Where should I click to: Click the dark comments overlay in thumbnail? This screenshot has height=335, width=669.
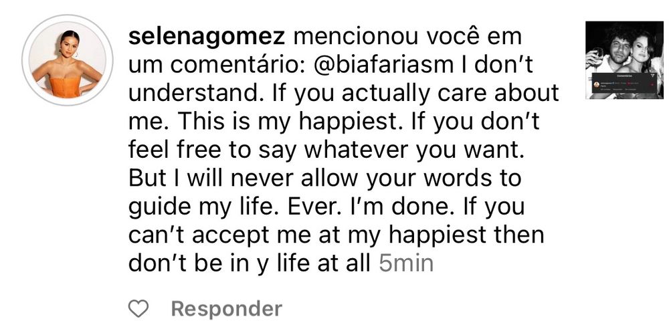(624, 83)
